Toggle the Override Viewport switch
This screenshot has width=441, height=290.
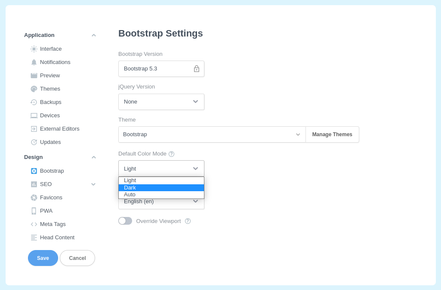(125, 221)
